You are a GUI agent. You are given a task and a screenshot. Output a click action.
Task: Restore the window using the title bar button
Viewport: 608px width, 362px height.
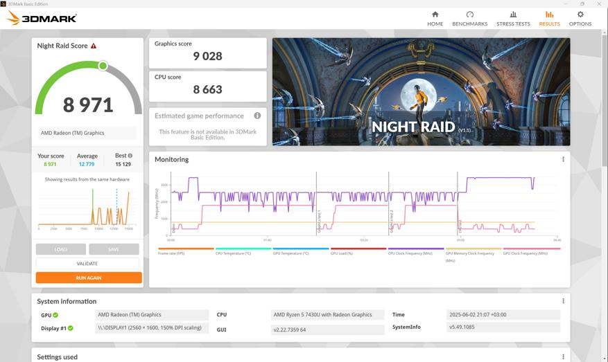pos(582,3)
